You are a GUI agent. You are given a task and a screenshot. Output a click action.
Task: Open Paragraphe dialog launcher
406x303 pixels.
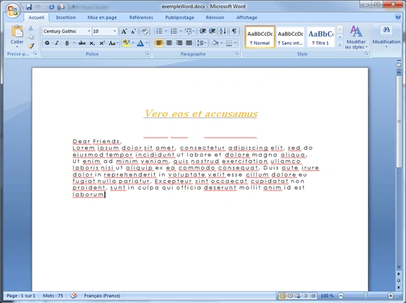click(237, 53)
